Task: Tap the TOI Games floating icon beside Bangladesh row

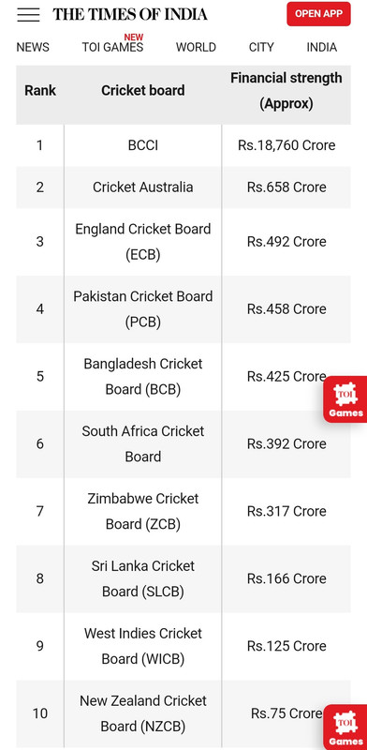Action: [345, 399]
